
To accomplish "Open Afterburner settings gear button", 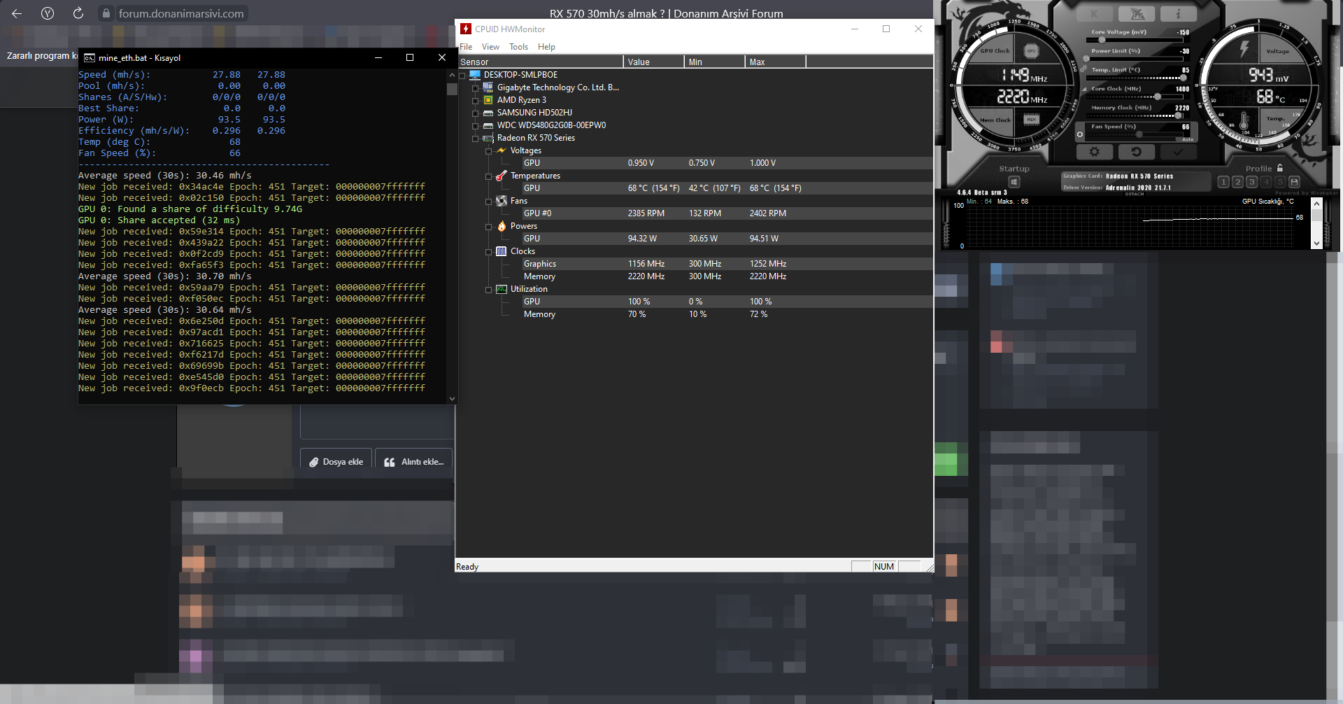I will [1094, 151].
